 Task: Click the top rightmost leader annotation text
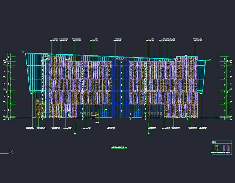[198, 40]
